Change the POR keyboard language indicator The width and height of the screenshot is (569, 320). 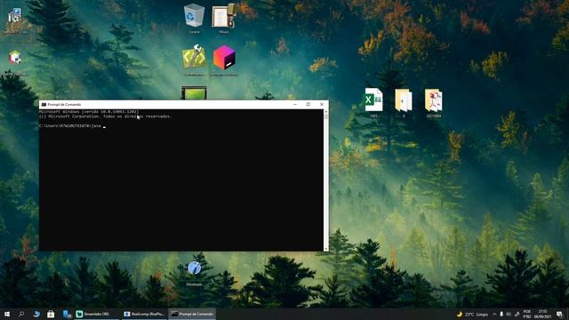pos(527,314)
